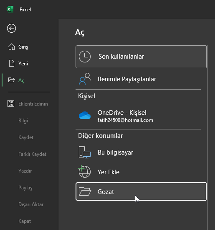Screen dimensions: 215x230
Task: Click the home icon beside Giriş
Action: tap(12, 47)
